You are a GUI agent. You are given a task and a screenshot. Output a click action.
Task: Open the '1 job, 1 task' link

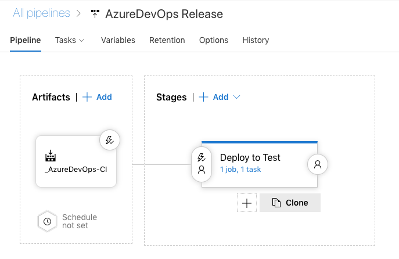click(x=240, y=170)
